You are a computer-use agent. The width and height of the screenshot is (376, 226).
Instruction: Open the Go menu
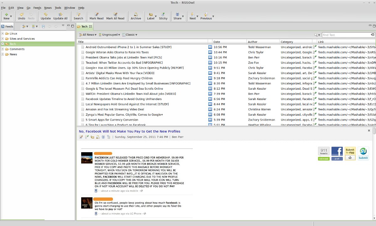click(x=29, y=8)
